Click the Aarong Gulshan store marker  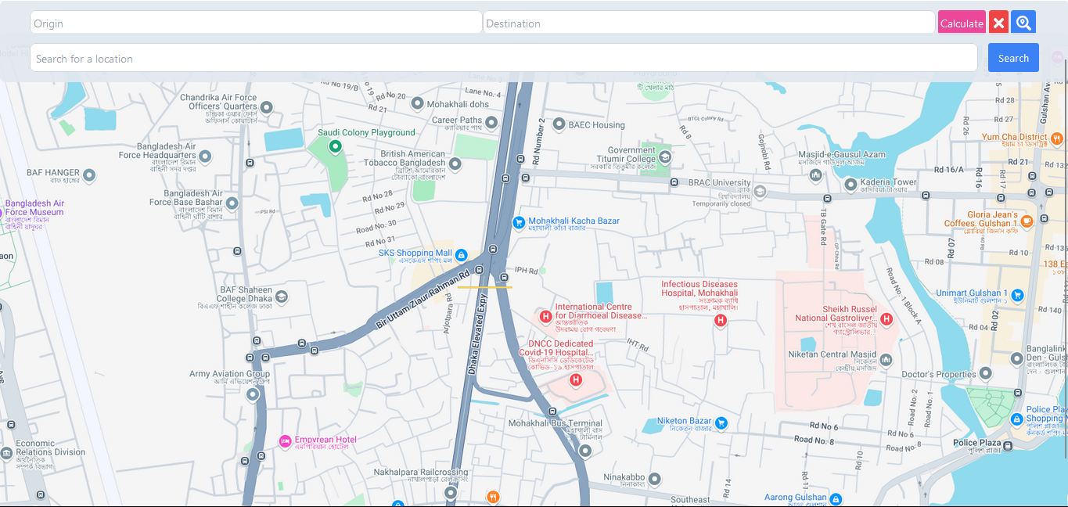[836, 498]
